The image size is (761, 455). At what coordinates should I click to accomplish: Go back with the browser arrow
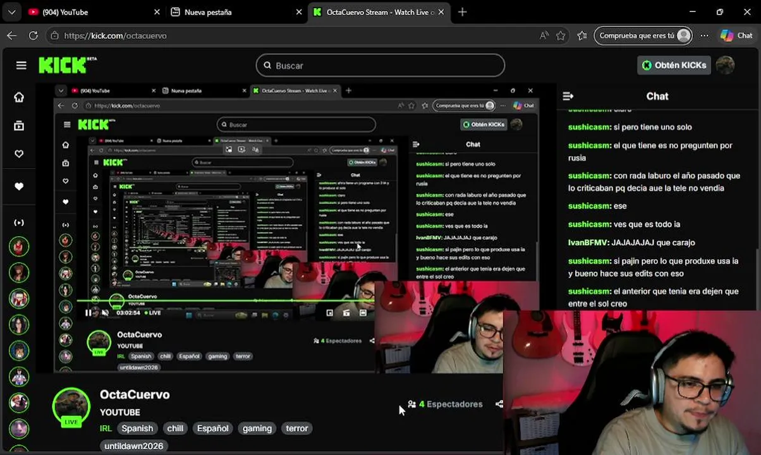pyautogui.click(x=12, y=35)
